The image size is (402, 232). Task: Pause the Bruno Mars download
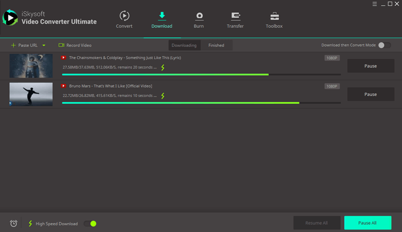pyautogui.click(x=370, y=94)
